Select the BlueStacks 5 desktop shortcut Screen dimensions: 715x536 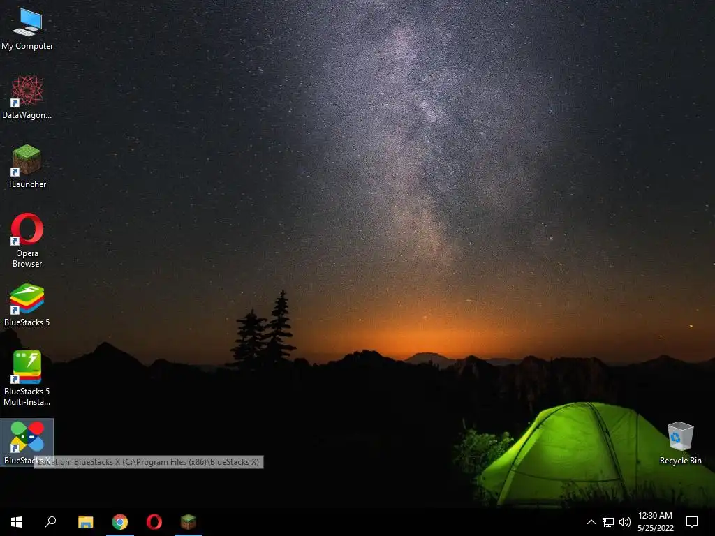(x=27, y=305)
